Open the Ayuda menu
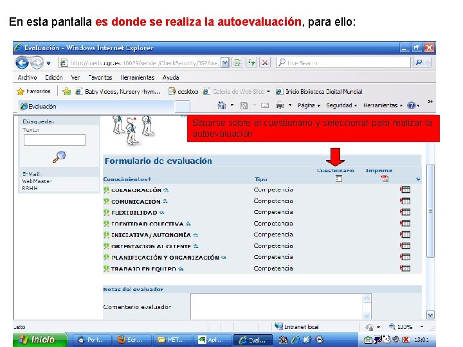This screenshot has width=463, height=347. 170,78
